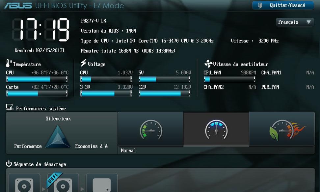Click the CPU temperature value +96.8°F/+36.0°C
Image resolution: width=320 pixels, height=192 pixels.
50,73
